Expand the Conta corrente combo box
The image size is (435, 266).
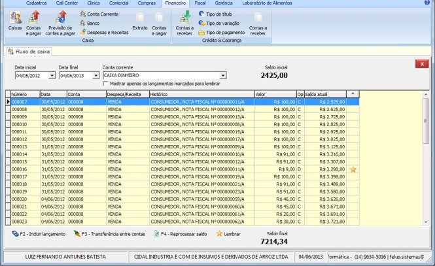pos(223,75)
